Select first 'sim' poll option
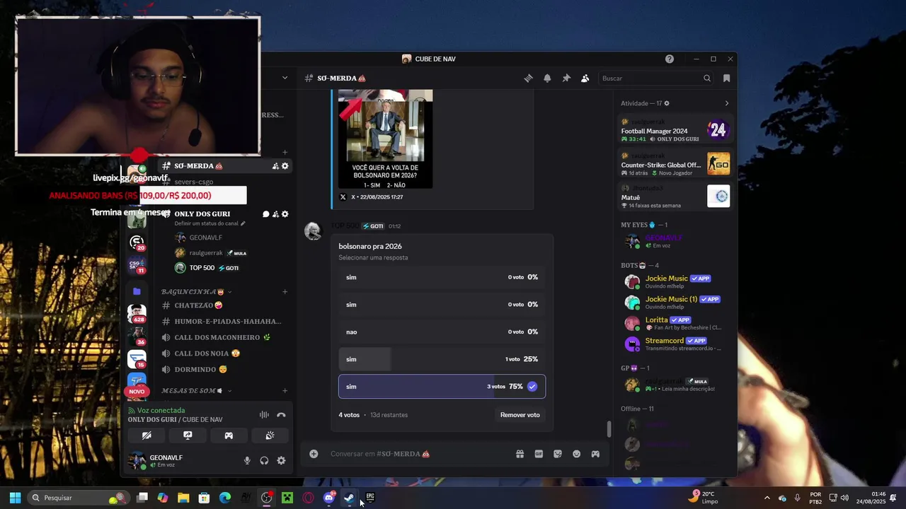 (442, 277)
